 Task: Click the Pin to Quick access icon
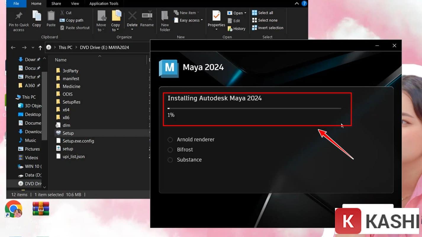[19, 16]
